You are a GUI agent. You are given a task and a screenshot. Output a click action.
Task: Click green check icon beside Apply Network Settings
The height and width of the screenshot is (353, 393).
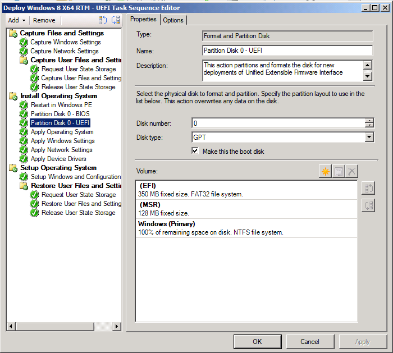(24, 150)
